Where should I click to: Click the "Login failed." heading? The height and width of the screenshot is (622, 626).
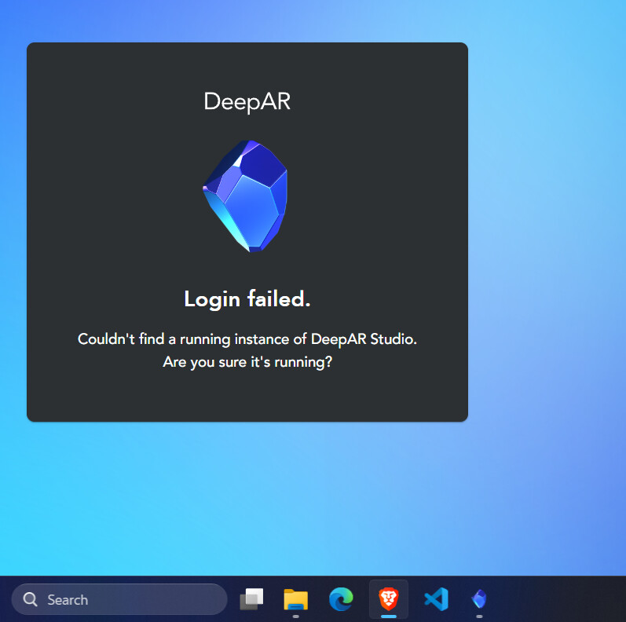[247, 299]
